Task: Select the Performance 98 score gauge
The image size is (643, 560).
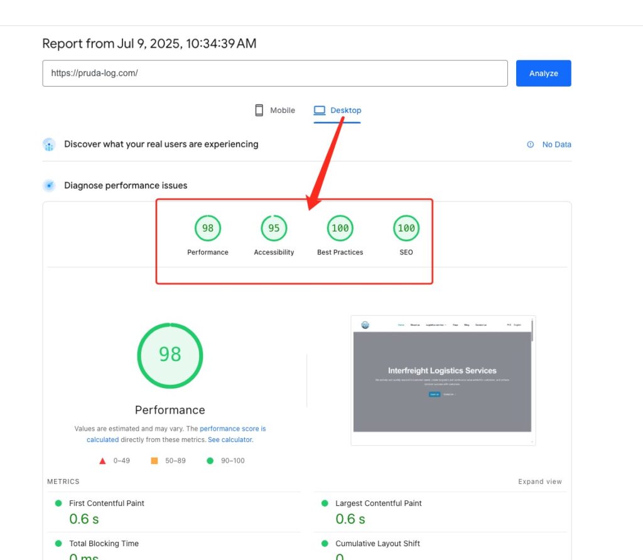Action: point(207,228)
